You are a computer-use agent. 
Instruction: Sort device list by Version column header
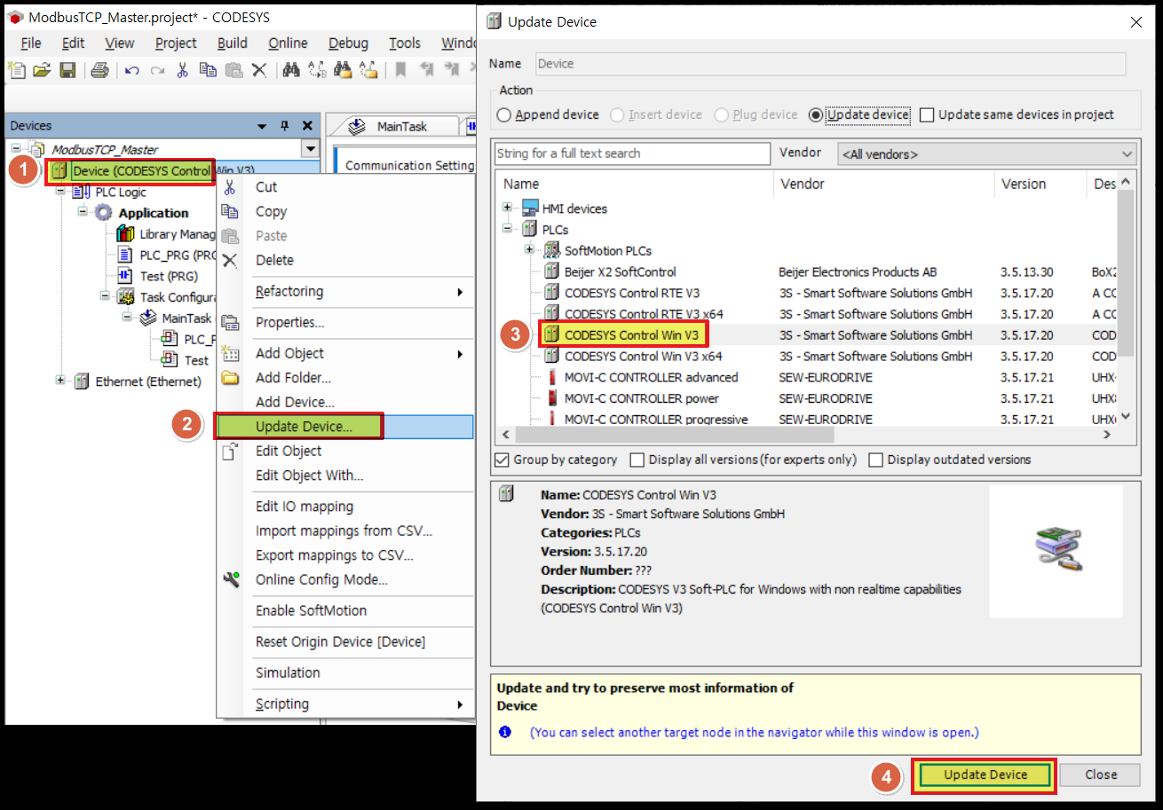(x=1040, y=184)
